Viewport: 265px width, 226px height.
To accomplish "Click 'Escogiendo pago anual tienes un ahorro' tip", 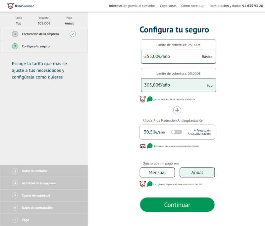I will (178, 184).
